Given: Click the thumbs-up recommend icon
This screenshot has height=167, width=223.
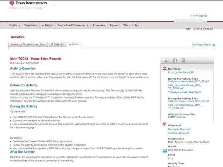Looking at the screenshot, I should [166, 60].
